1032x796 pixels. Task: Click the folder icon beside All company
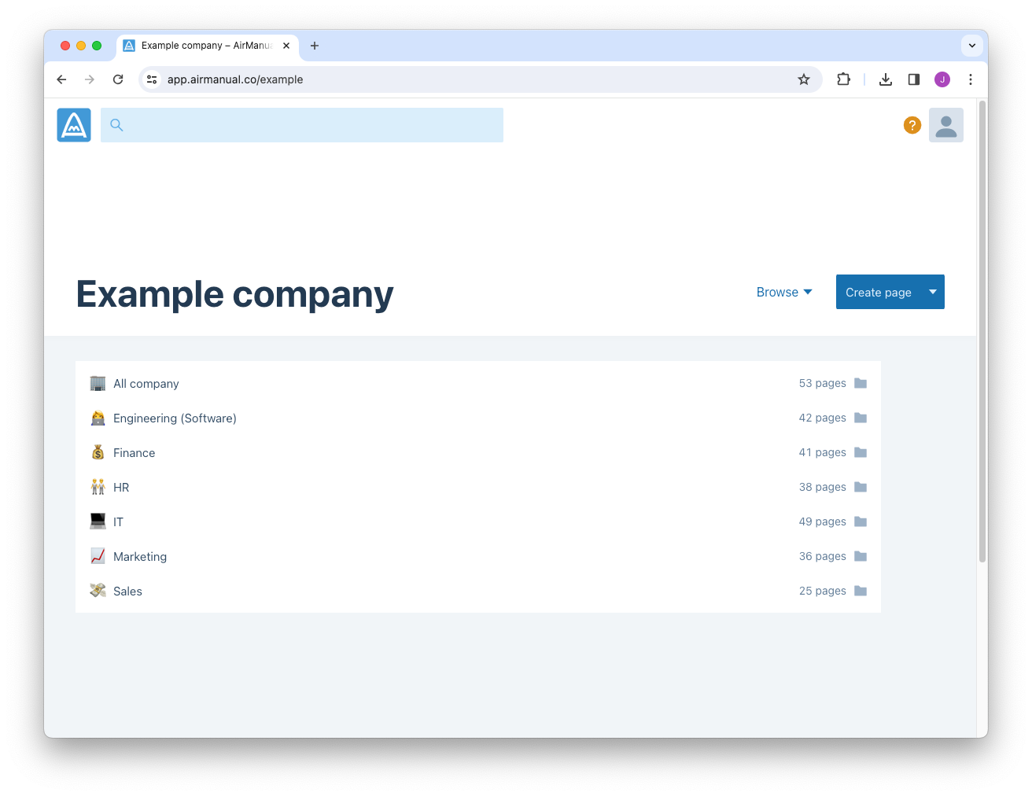[x=861, y=383]
